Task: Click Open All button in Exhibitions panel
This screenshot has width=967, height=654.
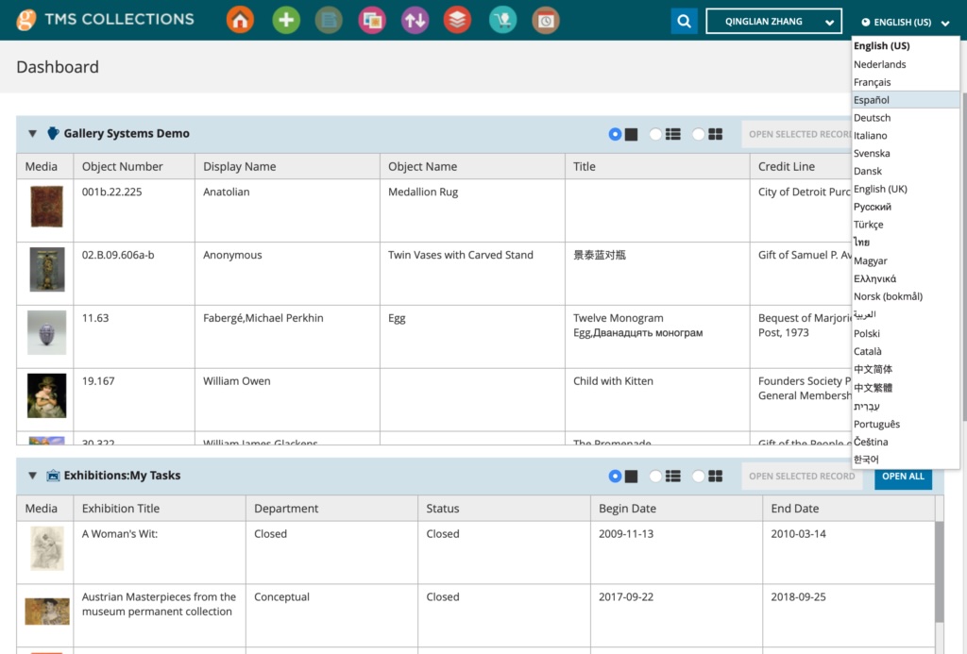Action: [x=903, y=477]
